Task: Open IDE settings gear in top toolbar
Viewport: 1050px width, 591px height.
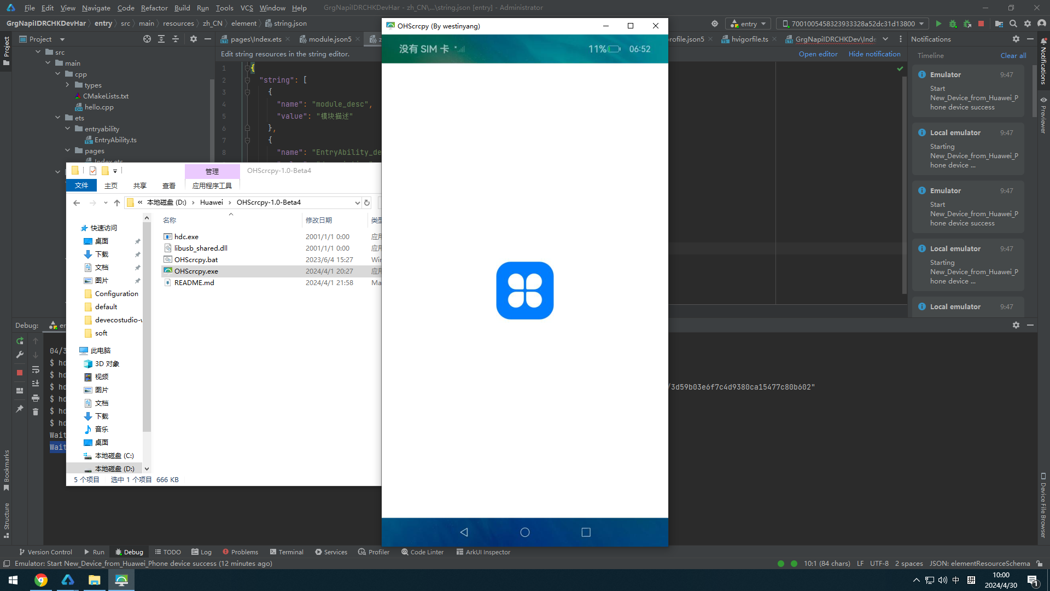Action: pyautogui.click(x=1028, y=24)
